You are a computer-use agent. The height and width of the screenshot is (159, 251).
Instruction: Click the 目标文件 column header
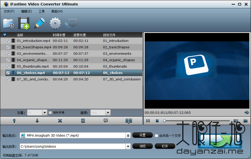tap(109, 35)
